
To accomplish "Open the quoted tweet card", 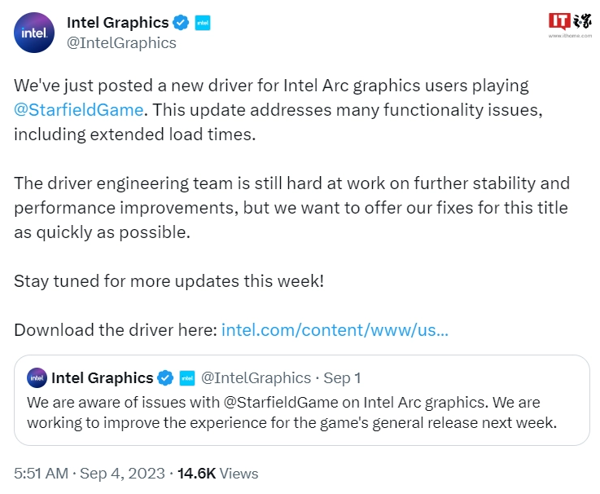I will [x=302, y=400].
